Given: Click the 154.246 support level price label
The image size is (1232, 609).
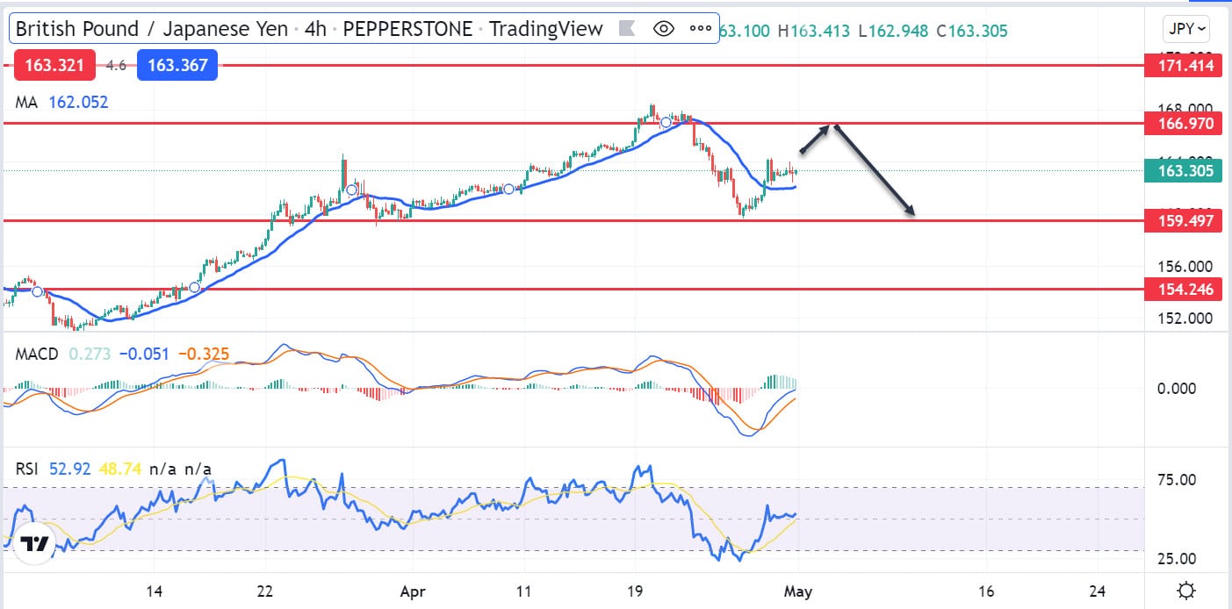Looking at the screenshot, I should pyautogui.click(x=1185, y=289).
